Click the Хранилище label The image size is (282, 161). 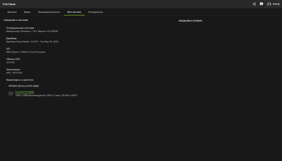click(x=13, y=69)
